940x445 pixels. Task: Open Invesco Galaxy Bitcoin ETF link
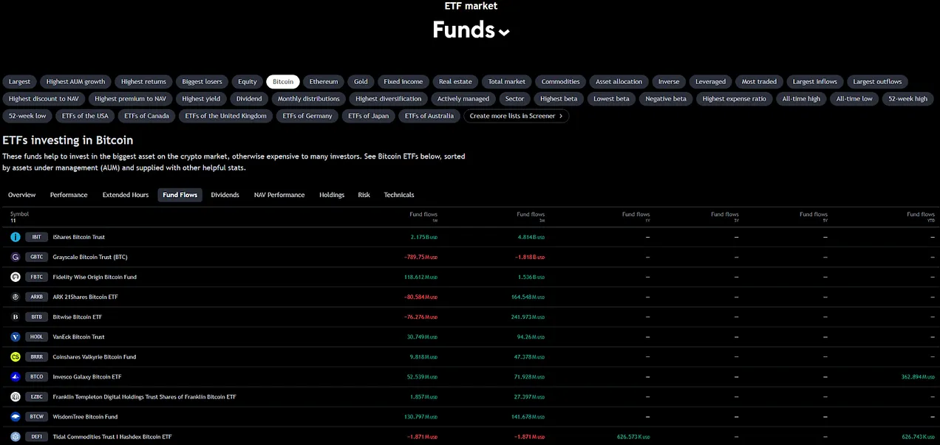87,376
